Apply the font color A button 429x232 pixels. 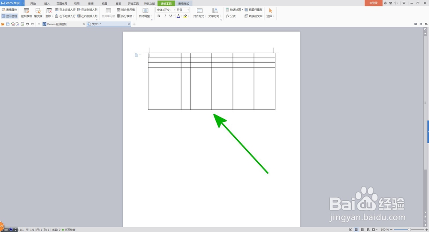pos(178,16)
